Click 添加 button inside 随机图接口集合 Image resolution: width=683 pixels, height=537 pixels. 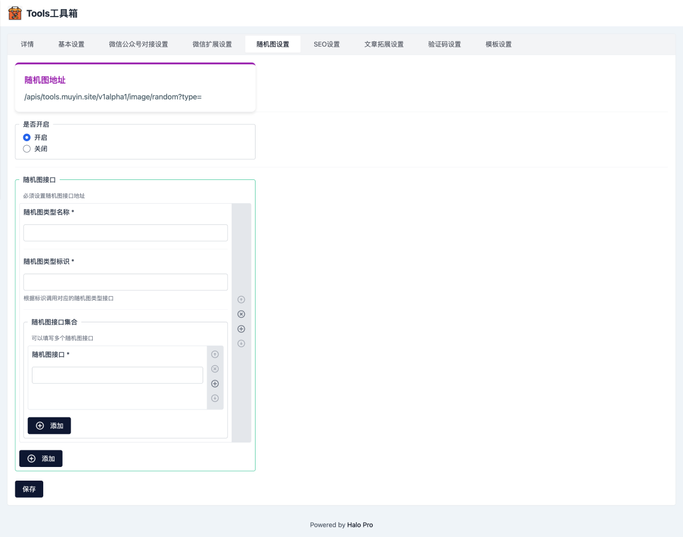pos(50,425)
